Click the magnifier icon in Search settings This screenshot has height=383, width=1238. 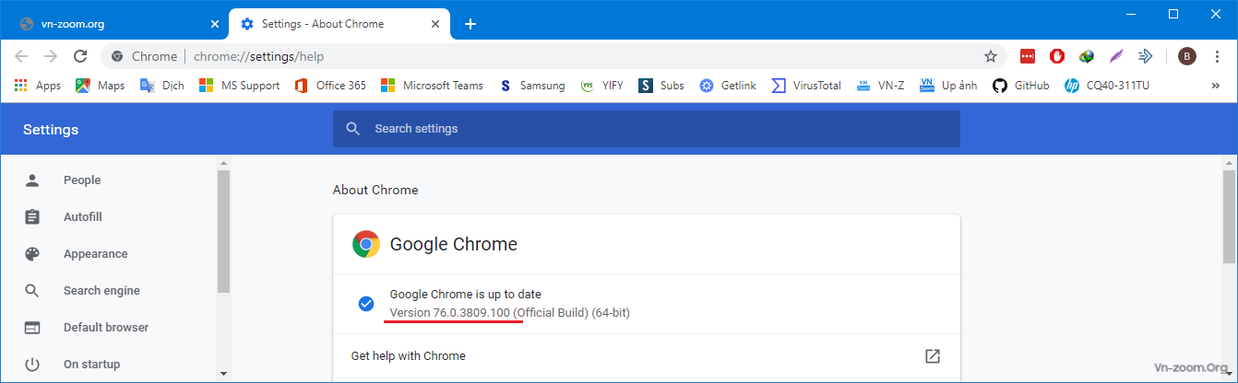tap(352, 129)
